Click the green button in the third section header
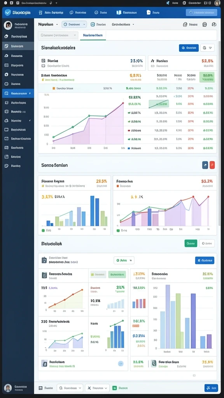224x398 pixels. (191, 243)
